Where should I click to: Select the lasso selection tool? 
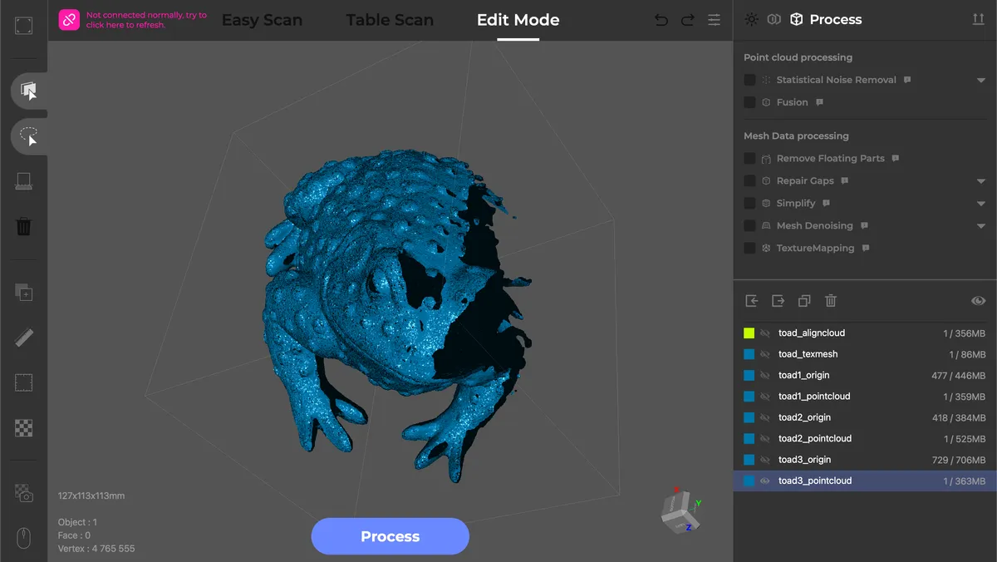[28, 136]
